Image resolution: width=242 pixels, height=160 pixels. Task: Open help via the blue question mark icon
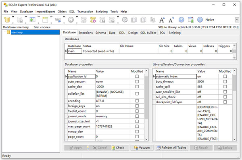click(181, 20)
